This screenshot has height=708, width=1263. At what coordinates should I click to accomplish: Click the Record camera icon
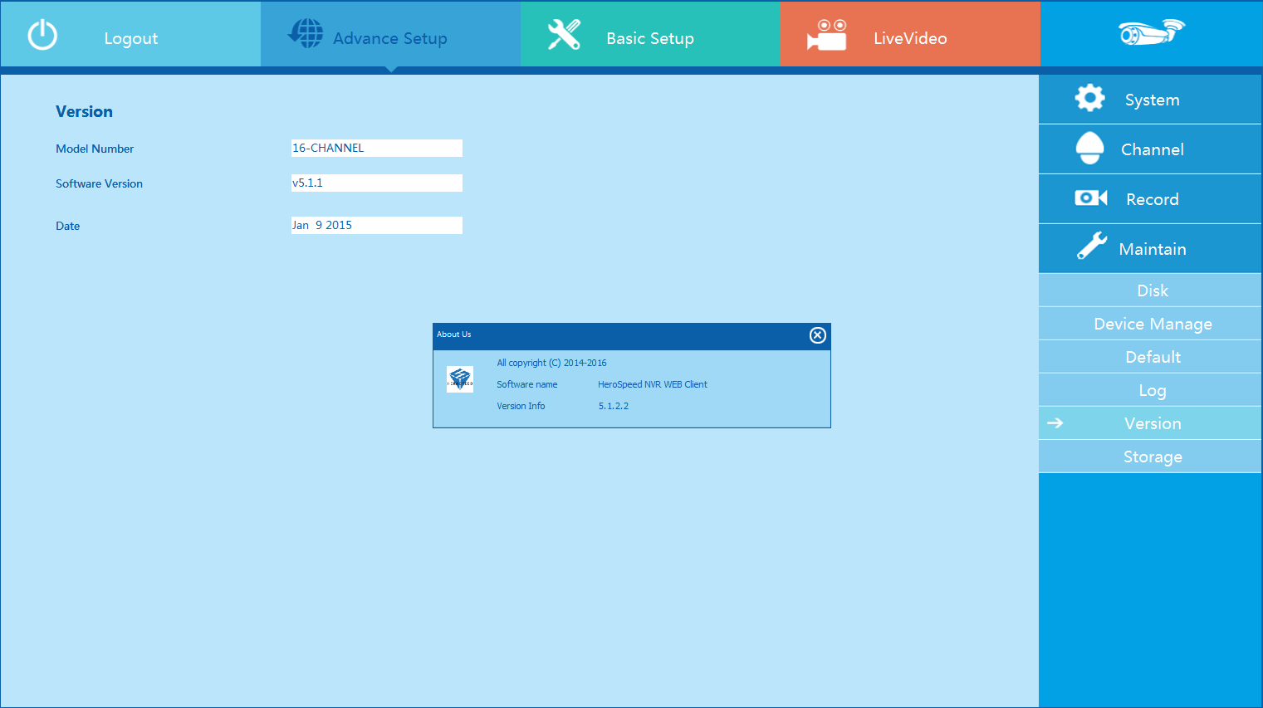click(x=1090, y=198)
